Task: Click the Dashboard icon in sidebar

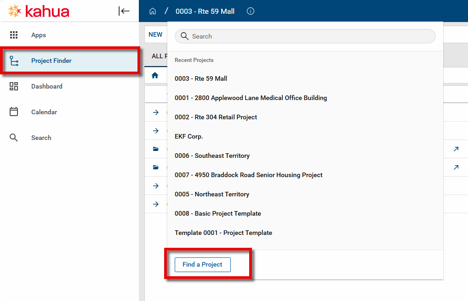Action: [14, 86]
